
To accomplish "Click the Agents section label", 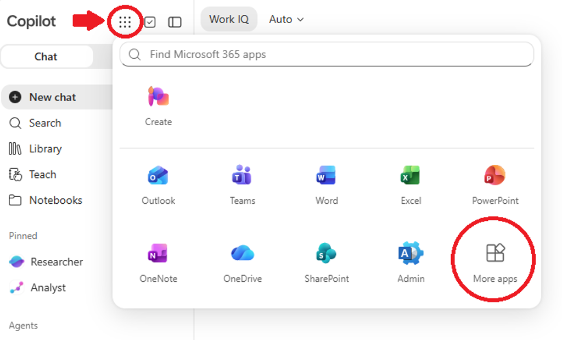I will [23, 326].
